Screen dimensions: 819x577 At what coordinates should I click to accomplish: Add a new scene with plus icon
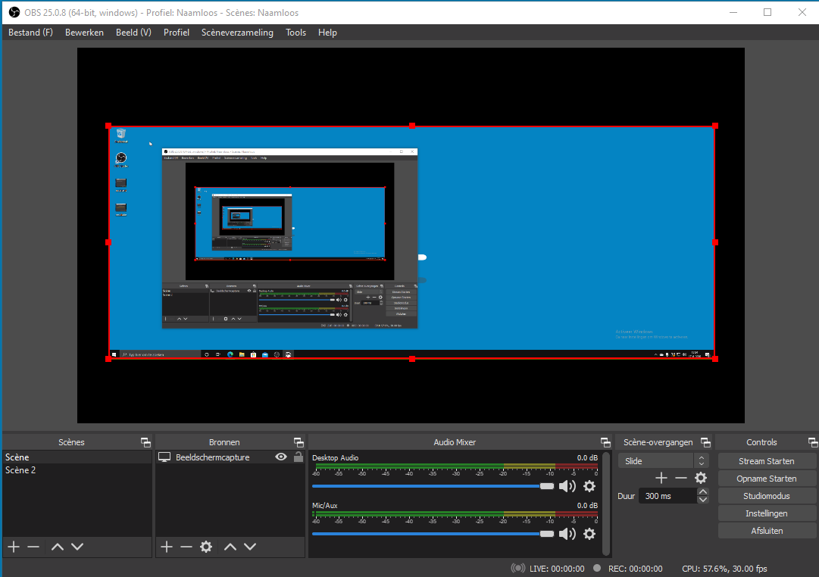coord(14,547)
